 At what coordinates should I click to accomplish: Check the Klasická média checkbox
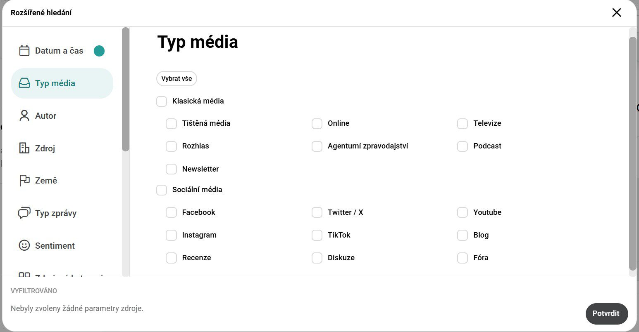(x=162, y=101)
